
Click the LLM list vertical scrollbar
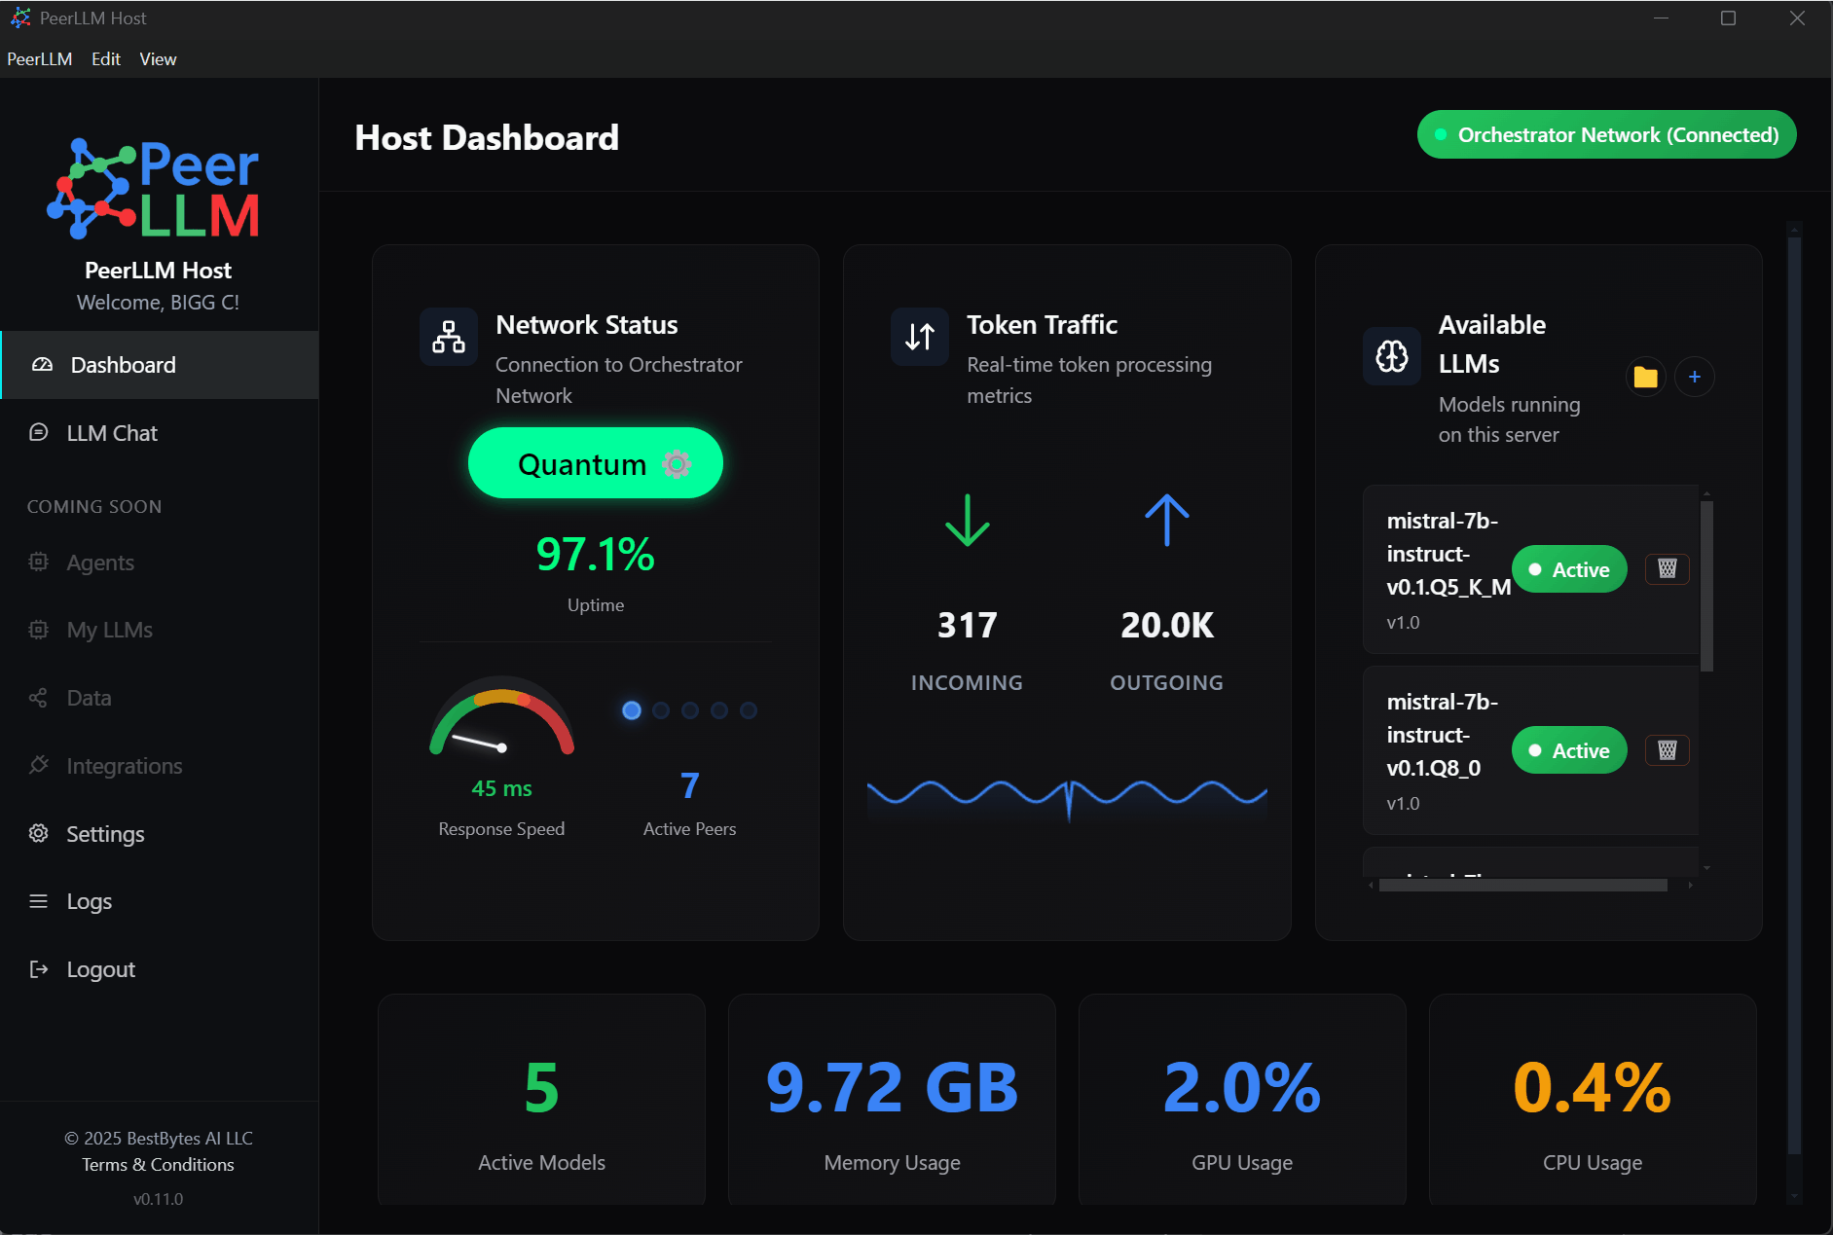(x=1706, y=586)
